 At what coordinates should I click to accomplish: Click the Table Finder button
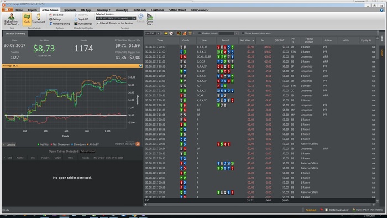(x=87, y=152)
